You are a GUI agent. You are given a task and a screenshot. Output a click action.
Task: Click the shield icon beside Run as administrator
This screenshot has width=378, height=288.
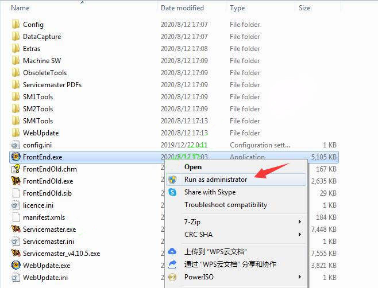point(172,180)
